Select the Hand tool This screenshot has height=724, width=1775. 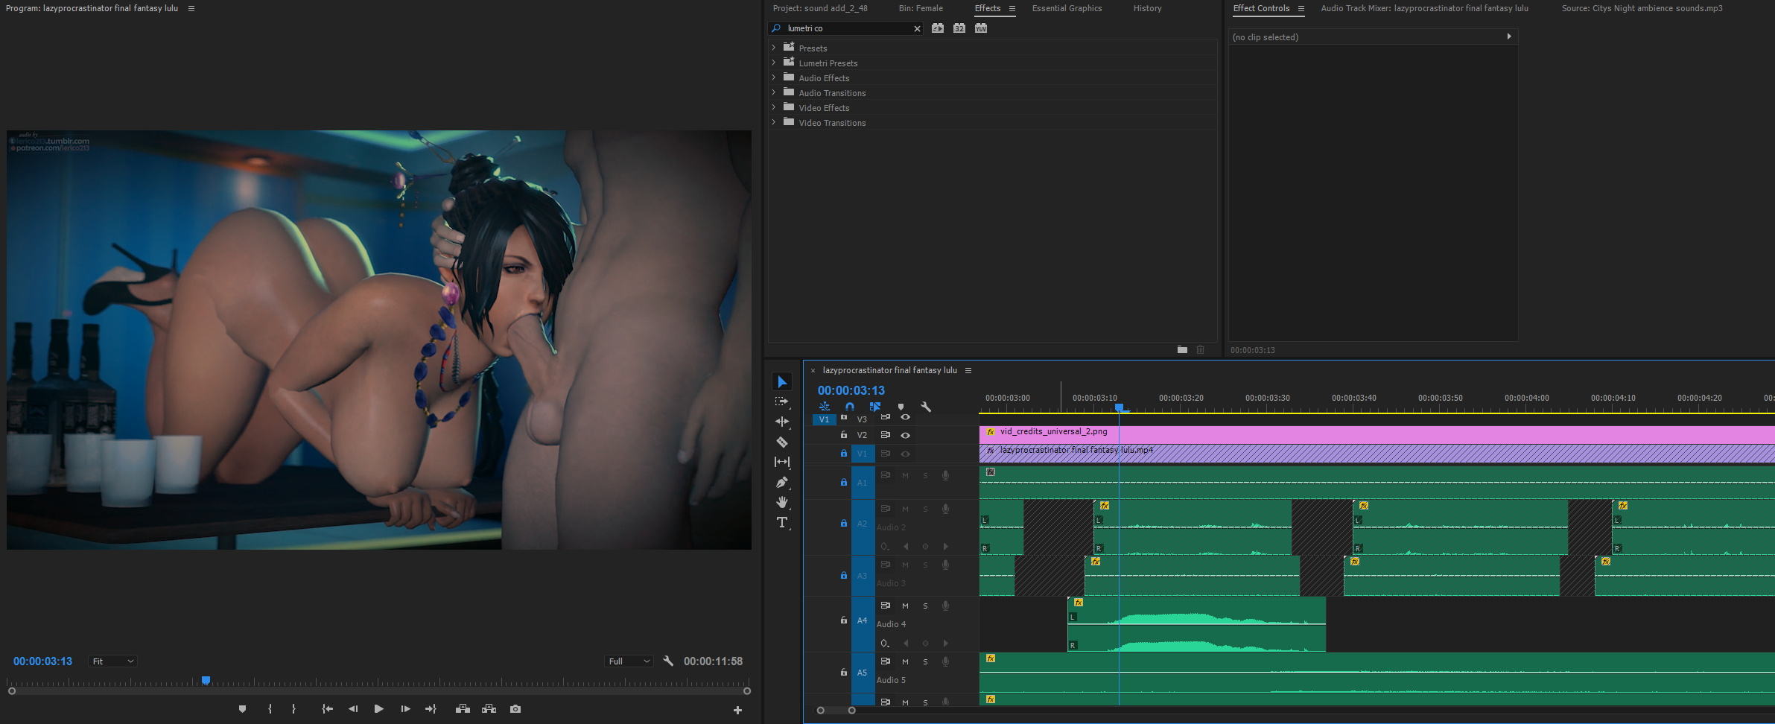point(781,502)
